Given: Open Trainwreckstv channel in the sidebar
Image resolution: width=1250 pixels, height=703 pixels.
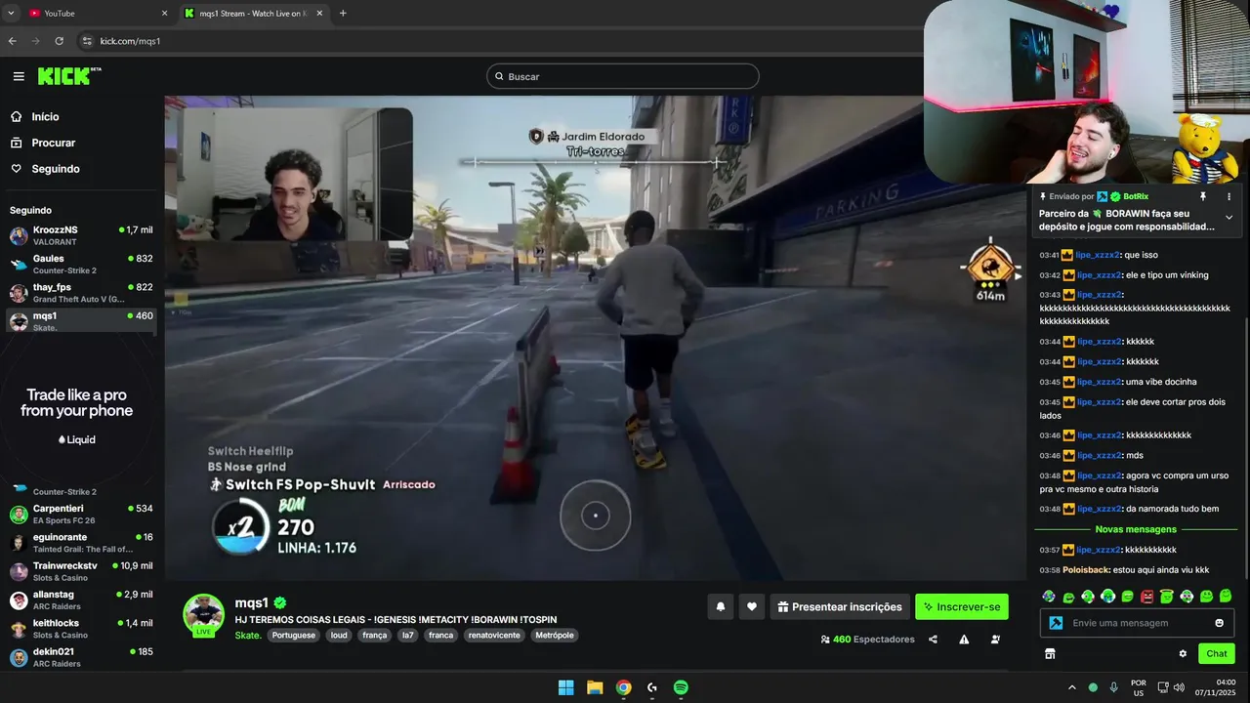Looking at the screenshot, I should [x=81, y=571].
